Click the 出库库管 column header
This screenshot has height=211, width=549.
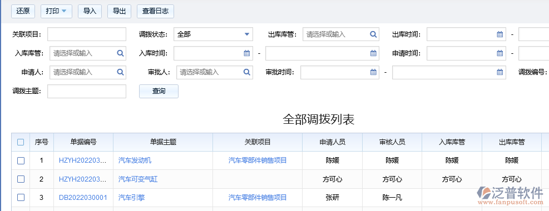(x=512, y=142)
